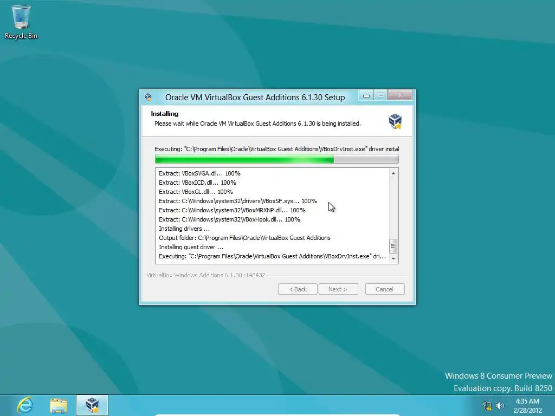Click the log list scrollbar thumb
Image resolution: width=555 pixels, height=416 pixels.
[393, 246]
